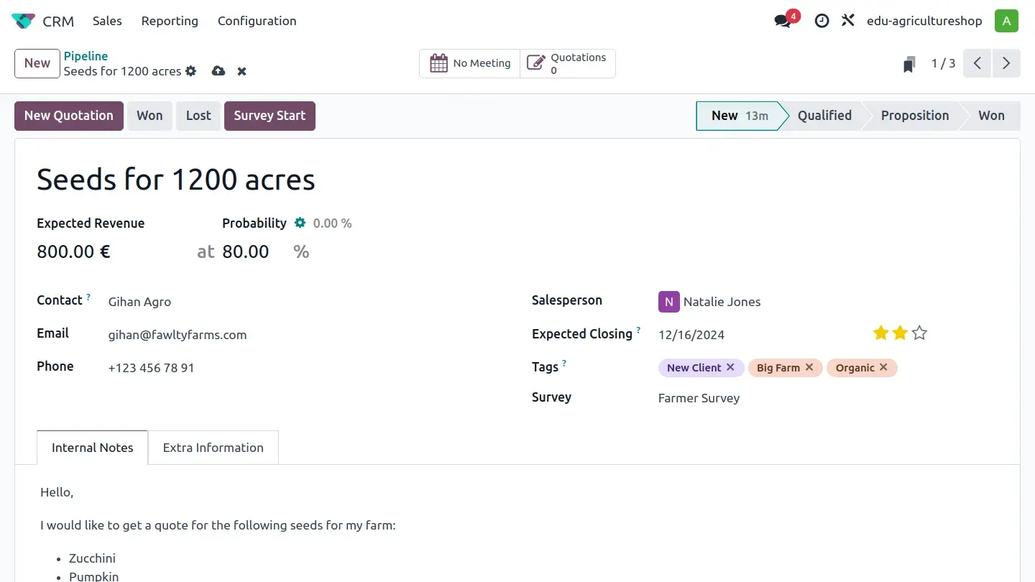Remove the Organic tag
Image resolution: width=1035 pixels, height=582 pixels.
(883, 367)
